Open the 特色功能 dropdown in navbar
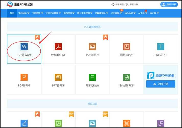The height and width of the screenshot is (128, 182). [x=130, y=13]
